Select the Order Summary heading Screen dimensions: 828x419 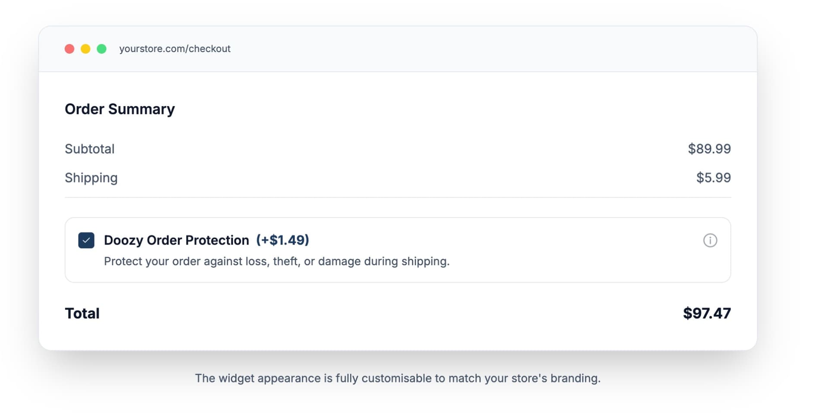pyautogui.click(x=120, y=109)
